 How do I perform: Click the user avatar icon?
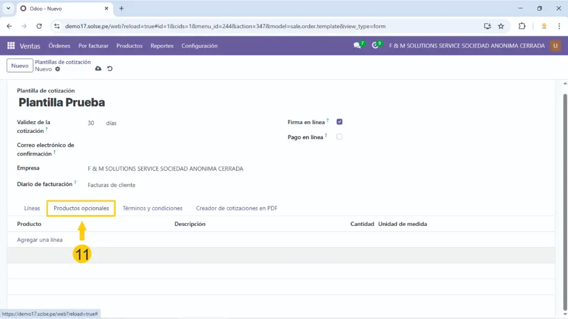point(555,46)
